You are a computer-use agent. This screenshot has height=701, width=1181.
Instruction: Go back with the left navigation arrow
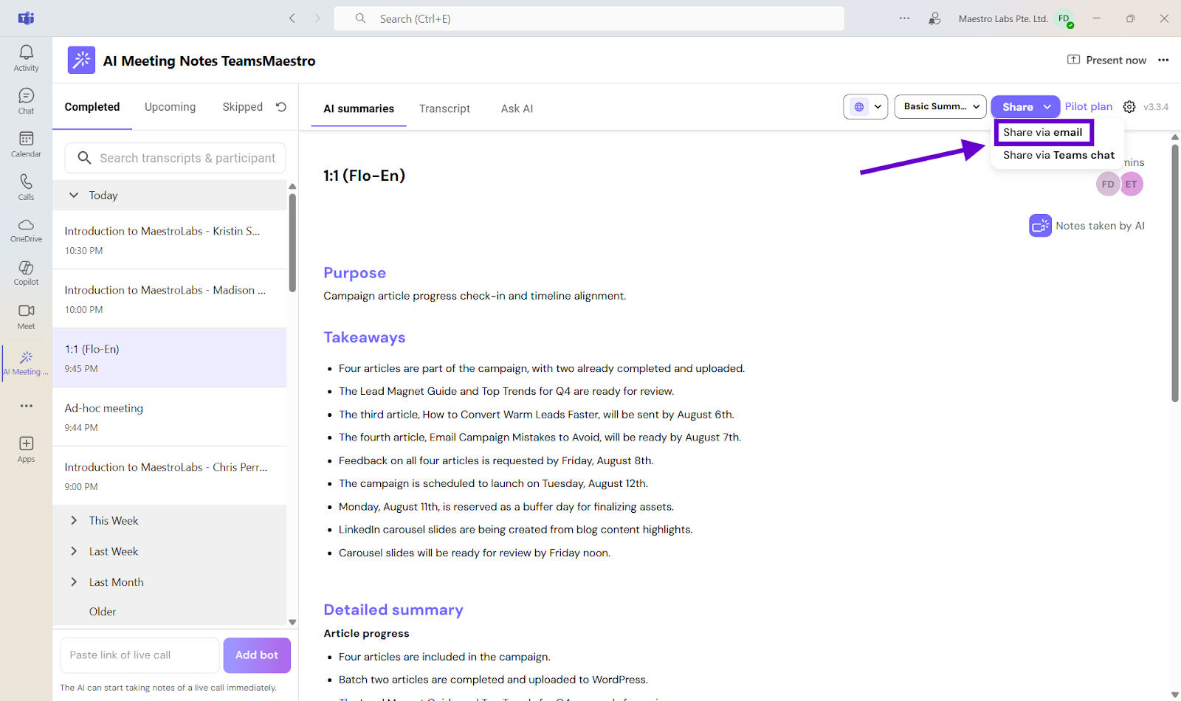coord(292,18)
